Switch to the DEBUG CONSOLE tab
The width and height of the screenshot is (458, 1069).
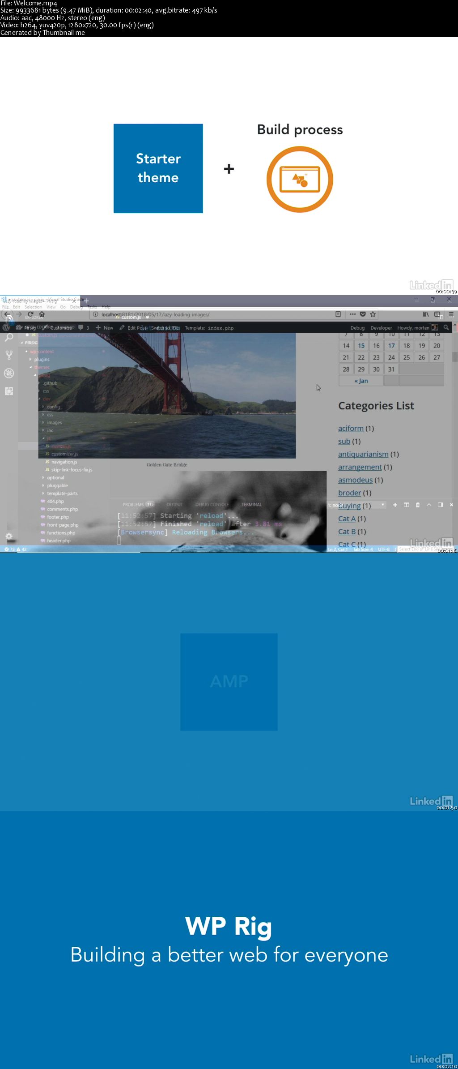(212, 504)
